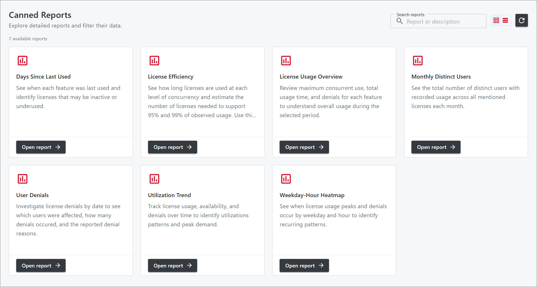Click the User Denials chart icon
The height and width of the screenshot is (287, 537).
coord(22,179)
